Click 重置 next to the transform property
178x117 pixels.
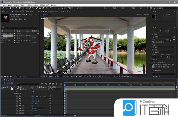pyautogui.click(x=32, y=91)
